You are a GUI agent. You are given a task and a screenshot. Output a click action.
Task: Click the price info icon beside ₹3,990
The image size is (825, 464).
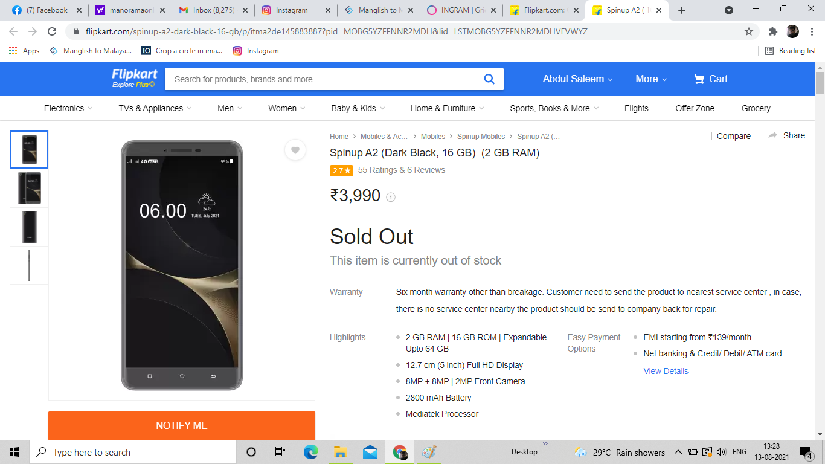(x=391, y=197)
